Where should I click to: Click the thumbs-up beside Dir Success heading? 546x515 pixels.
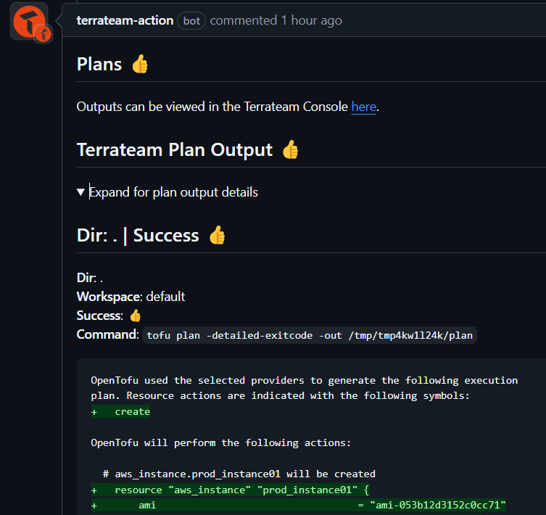(x=218, y=235)
